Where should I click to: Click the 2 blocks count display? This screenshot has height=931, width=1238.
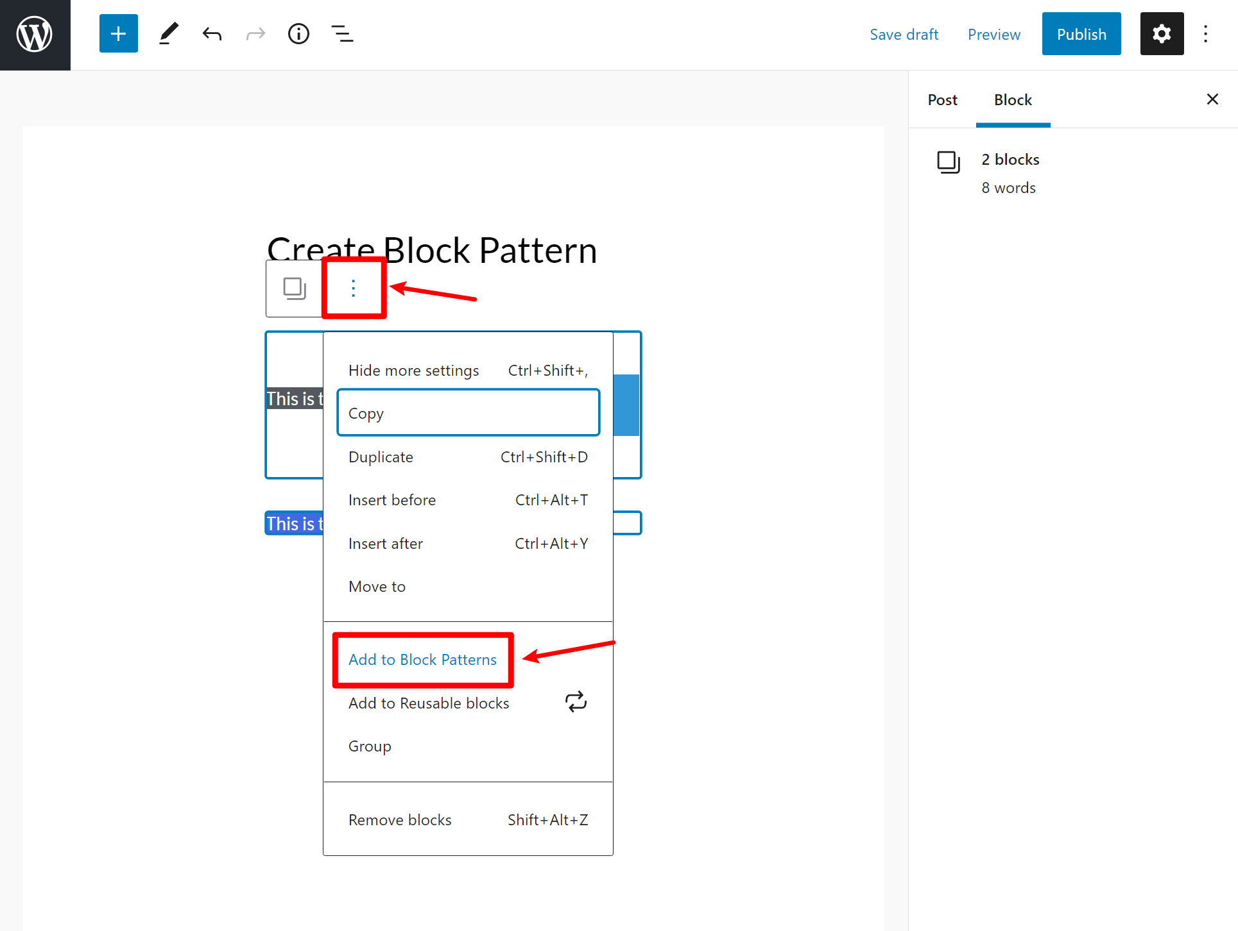point(1011,160)
